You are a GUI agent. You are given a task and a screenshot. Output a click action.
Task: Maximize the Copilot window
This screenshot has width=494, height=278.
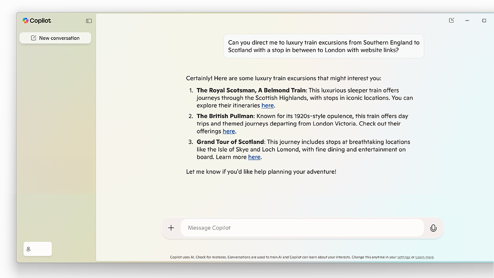tap(484, 21)
